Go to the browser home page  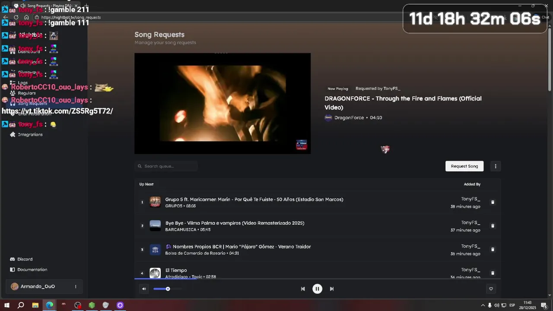[26, 17]
